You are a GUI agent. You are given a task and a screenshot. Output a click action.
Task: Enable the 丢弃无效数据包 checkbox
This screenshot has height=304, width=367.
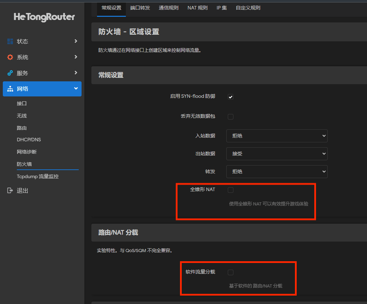pos(230,116)
